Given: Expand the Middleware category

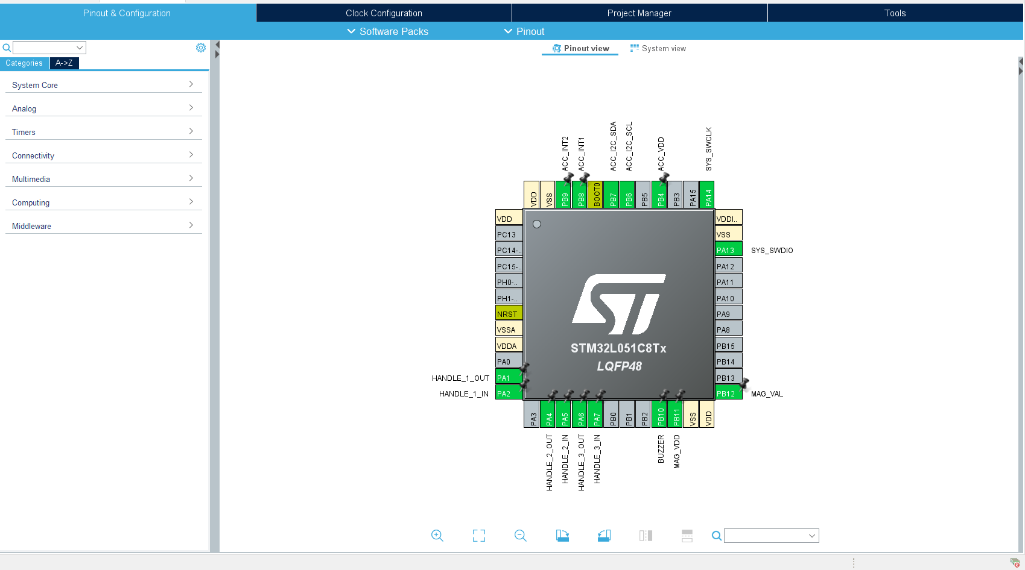Looking at the screenshot, I should click(103, 226).
